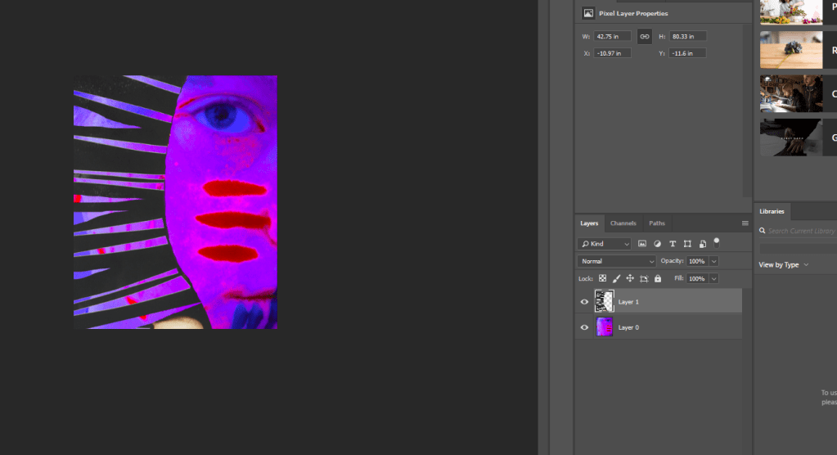837x455 pixels.
Task: Toggle the width-height link constraint
Action: pyautogui.click(x=645, y=36)
